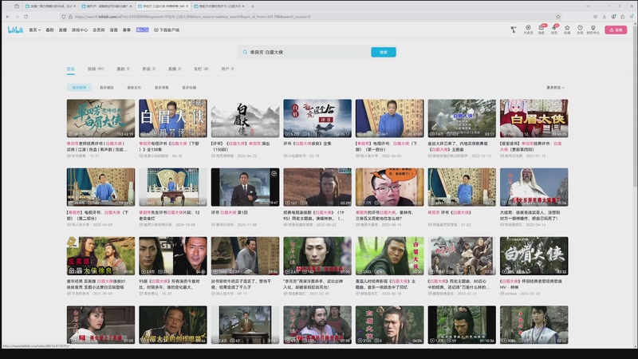Switch to the 番剧 results tab
The image size is (638, 359).
[x=124, y=69]
